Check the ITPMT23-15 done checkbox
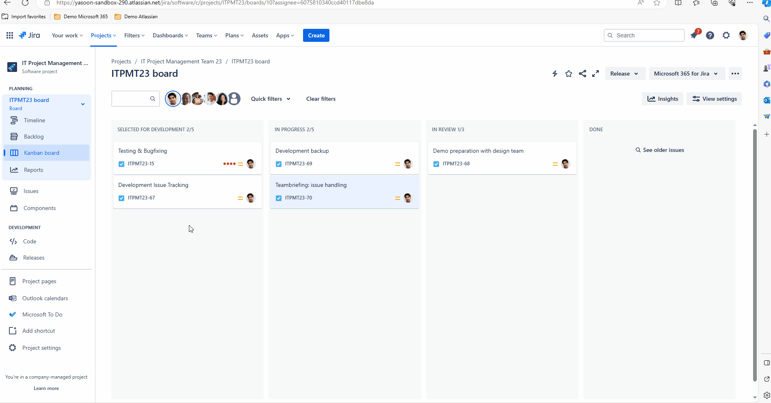 121,164
